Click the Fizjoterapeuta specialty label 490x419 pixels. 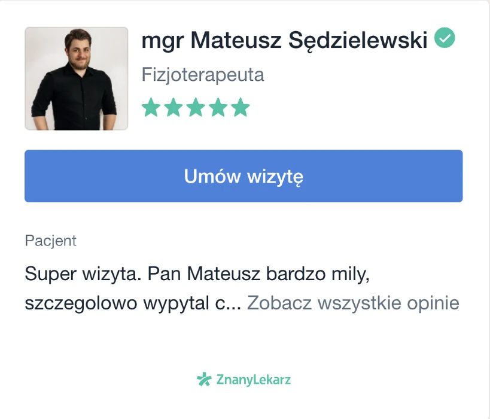[x=203, y=75]
